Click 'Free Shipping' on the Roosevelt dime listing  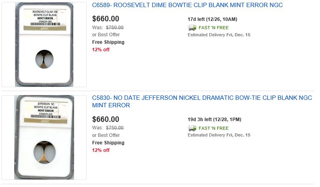pyautogui.click(x=108, y=42)
